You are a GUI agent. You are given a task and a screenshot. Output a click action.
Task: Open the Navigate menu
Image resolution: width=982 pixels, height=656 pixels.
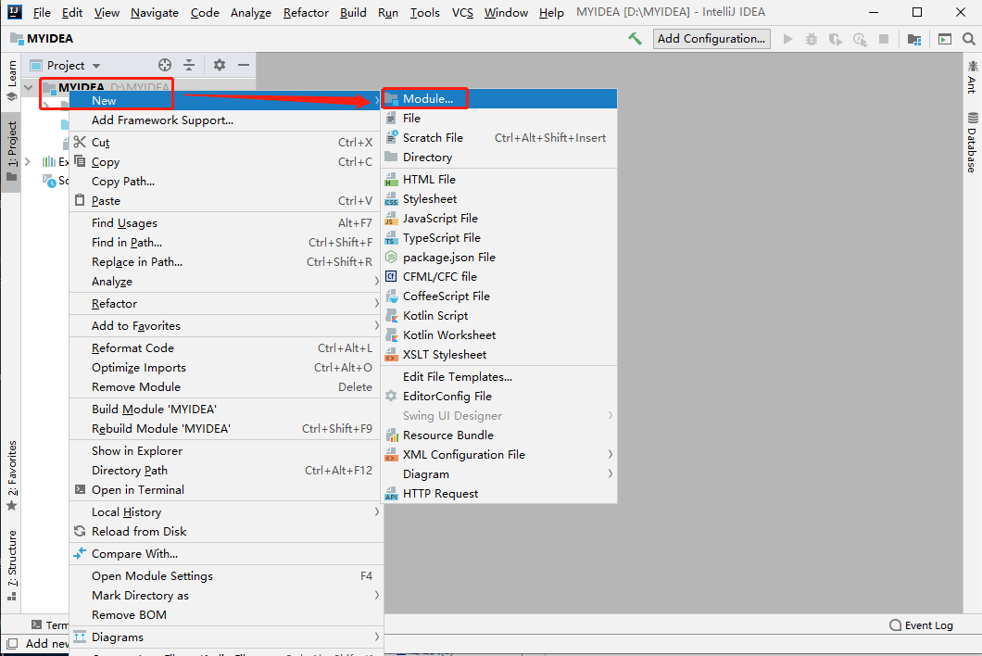click(x=155, y=13)
